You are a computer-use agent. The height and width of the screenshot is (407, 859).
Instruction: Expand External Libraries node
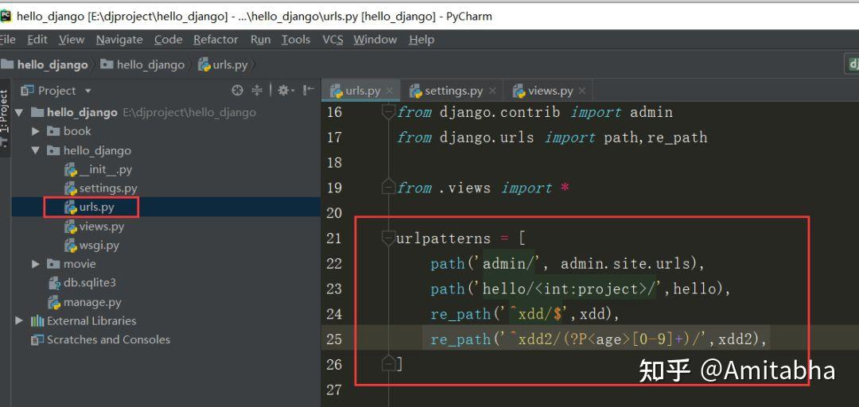[20, 320]
